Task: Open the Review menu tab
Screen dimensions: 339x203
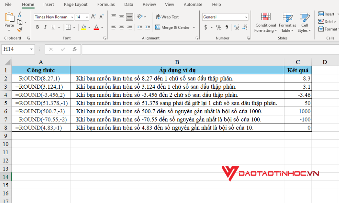Action: (x=149, y=4)
